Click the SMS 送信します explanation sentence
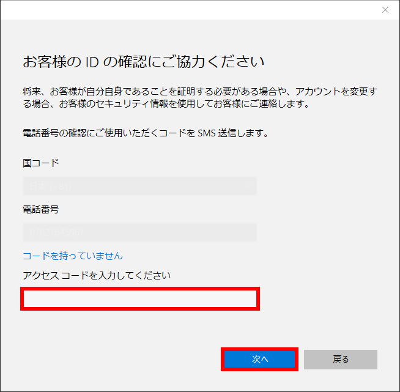The width and height of the screenshot is (400, 392). pyautogui.click(x=146, y=132)
